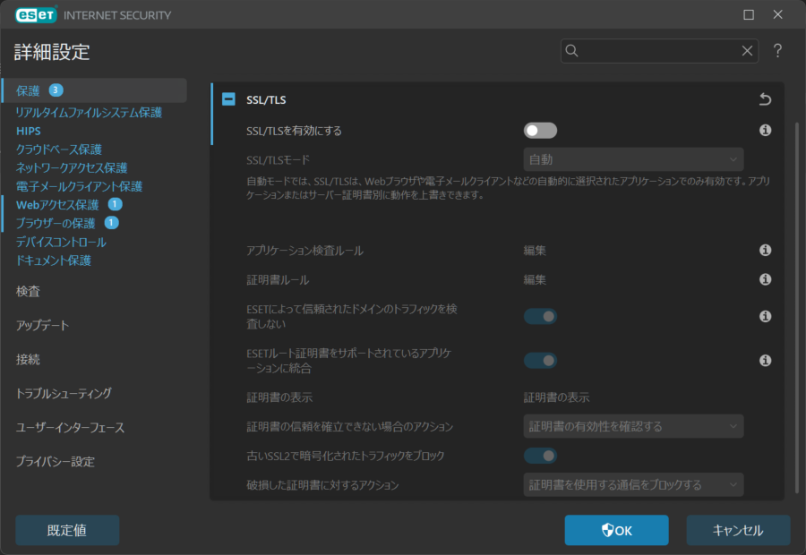The width and height of the screenshot is (806, 555).
Task: Open クラウドベース保護 settings
Action: (58, 149)
